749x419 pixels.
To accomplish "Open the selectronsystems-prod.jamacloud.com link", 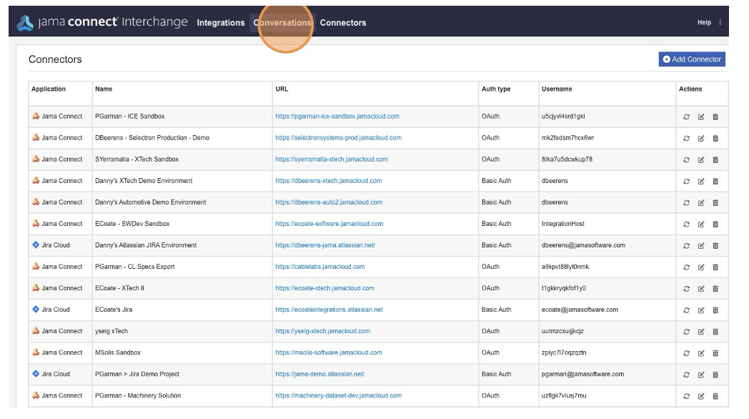I will point(338,137).
